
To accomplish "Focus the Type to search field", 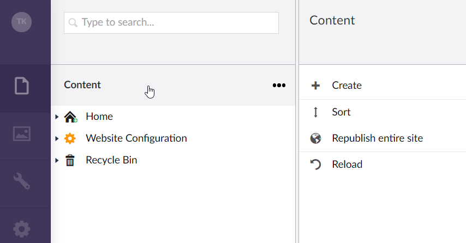I will 171,23.
